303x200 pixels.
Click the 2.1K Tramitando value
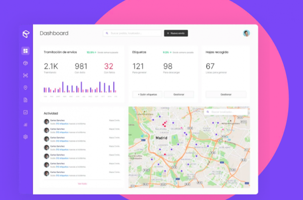pos(51,66)
